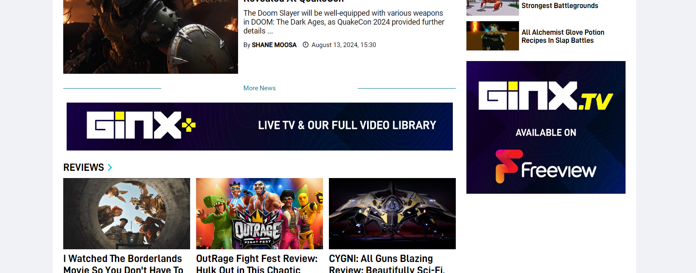696x273 pixels.
Task: Open 'CYGNI: All Guns Blazing Review' headline
Action: 386,264
